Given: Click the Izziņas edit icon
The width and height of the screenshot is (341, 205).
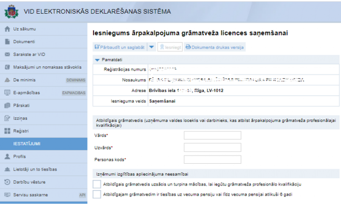Looking at the screenshot, I should pos(7,118).
